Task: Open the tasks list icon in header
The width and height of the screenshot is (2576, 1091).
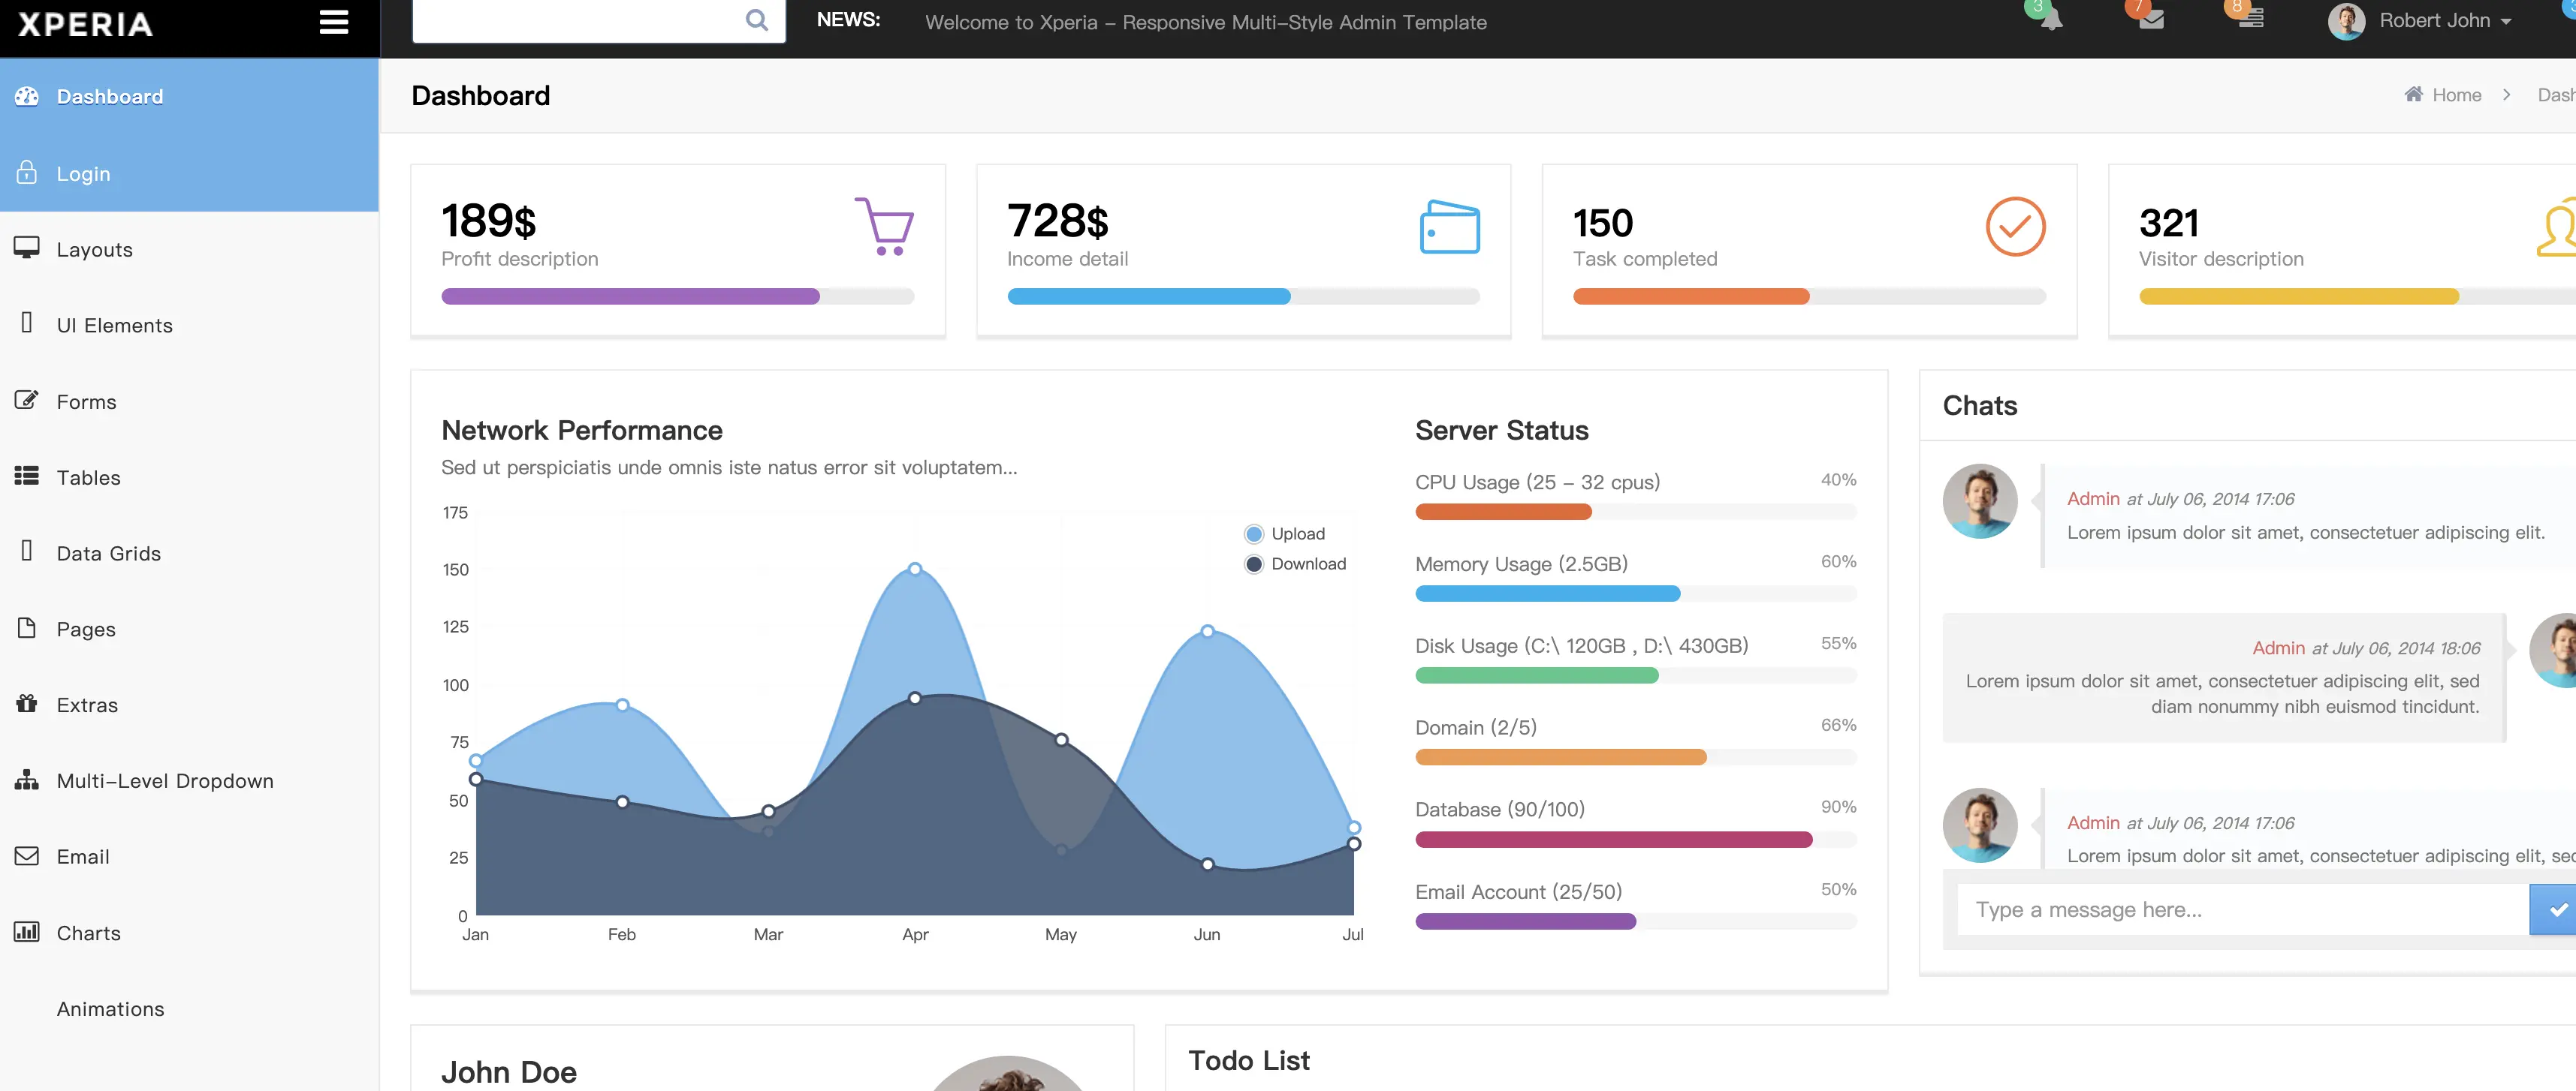Action: (x=2250, y=17)
